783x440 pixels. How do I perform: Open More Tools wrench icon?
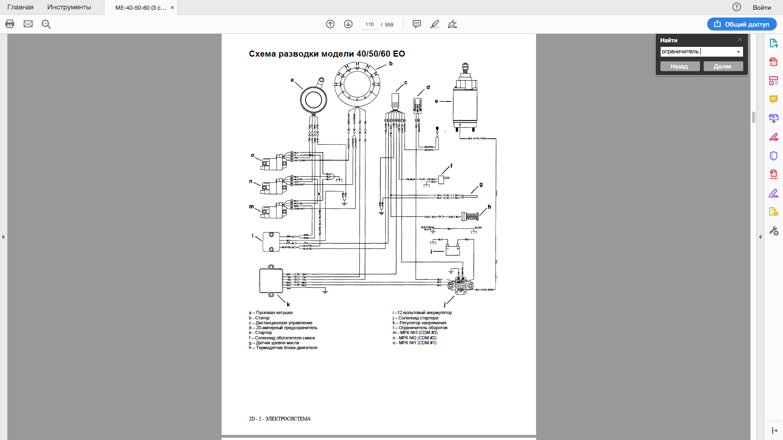click(x=774, y=231)
